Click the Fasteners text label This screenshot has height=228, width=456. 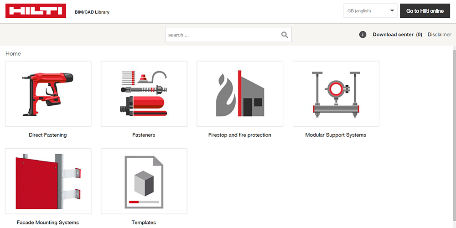pos(144,135)
